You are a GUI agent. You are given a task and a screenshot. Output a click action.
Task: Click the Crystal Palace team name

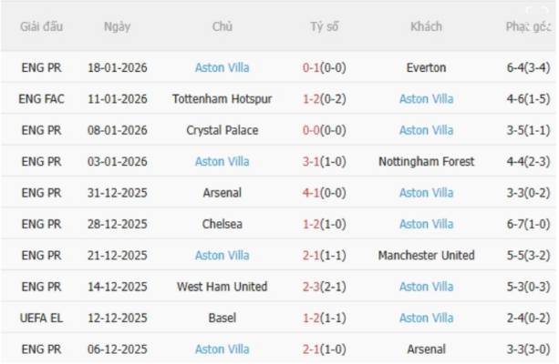tap(222, 130)
